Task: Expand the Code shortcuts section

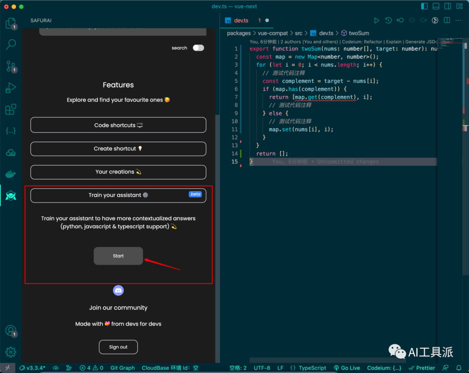Action: (x=118, y=125)
